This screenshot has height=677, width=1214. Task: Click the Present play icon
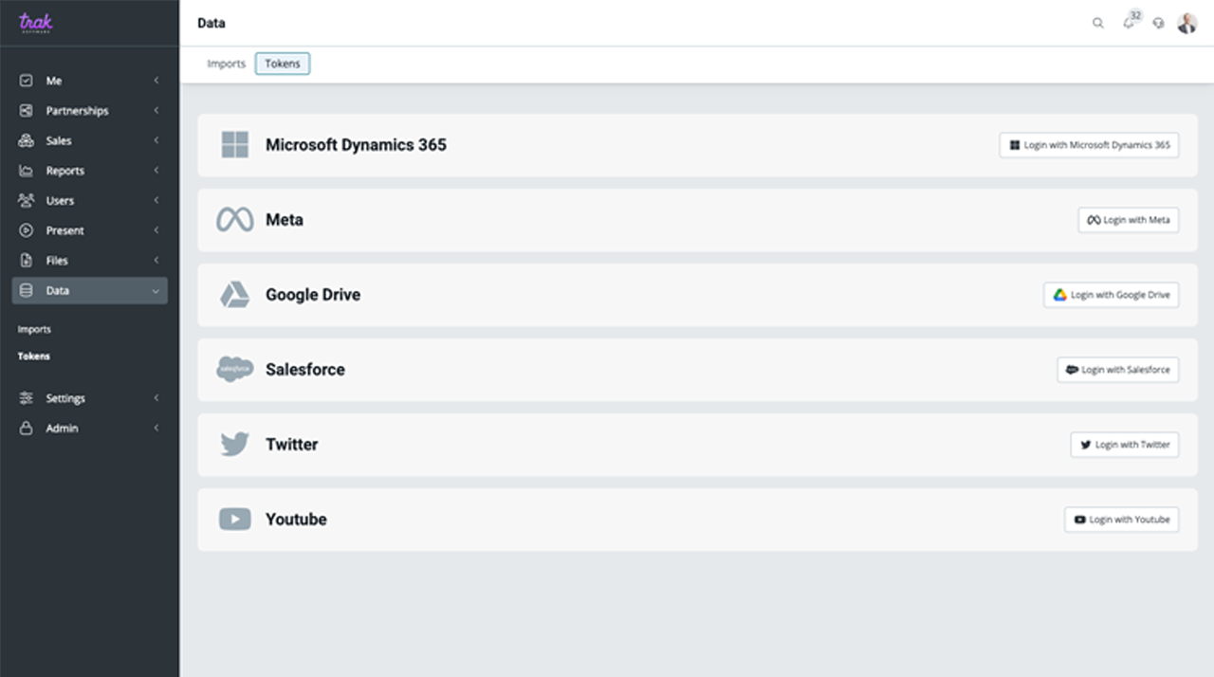(27, 230)
